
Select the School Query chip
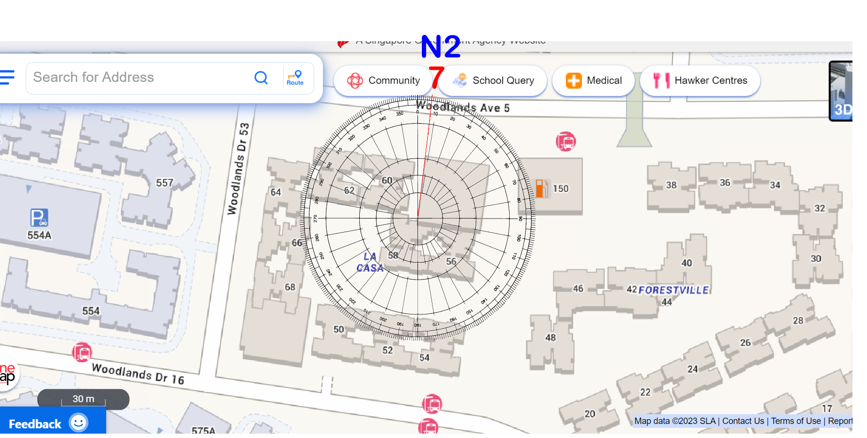[493, 80]
